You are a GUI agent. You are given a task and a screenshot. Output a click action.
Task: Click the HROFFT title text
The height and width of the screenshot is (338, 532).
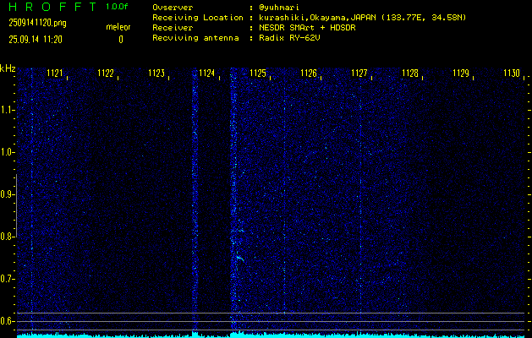(x=53, y=7)
